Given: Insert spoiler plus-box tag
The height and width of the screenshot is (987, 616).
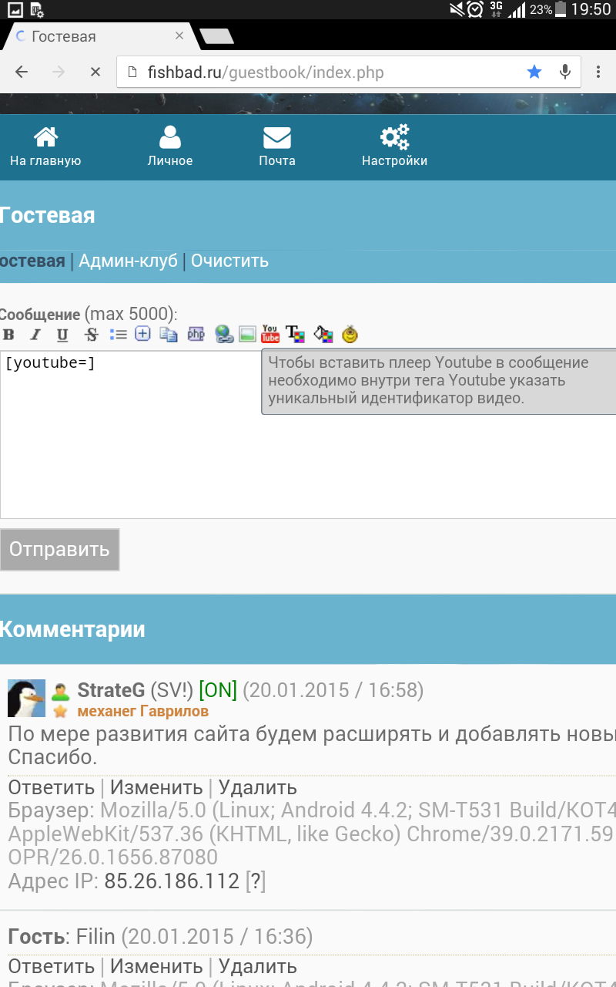Looking at the screenshot, I should (x=142, y=333).
